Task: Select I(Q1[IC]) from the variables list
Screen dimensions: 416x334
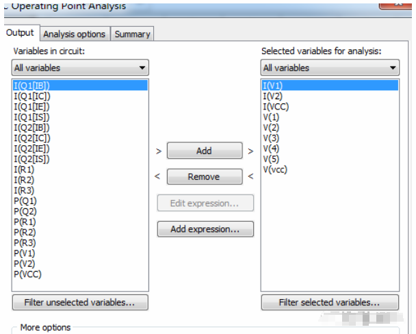Action: [31, 96]
